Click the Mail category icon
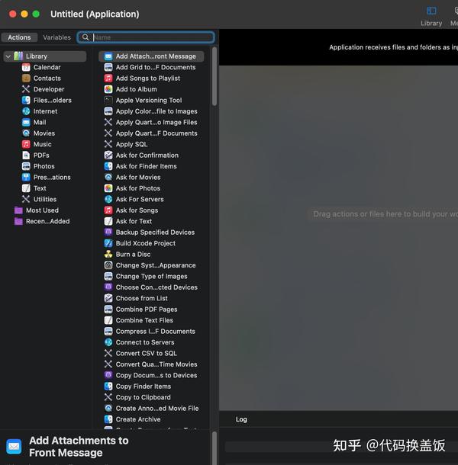The image size is (458, 465). point(26,122)
